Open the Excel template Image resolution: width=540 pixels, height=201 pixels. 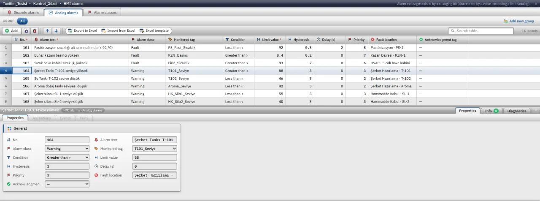click(x=154, y=31)
